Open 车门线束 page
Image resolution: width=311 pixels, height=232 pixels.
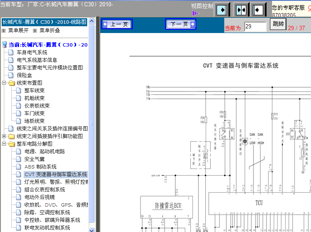(x=34, y=113)
